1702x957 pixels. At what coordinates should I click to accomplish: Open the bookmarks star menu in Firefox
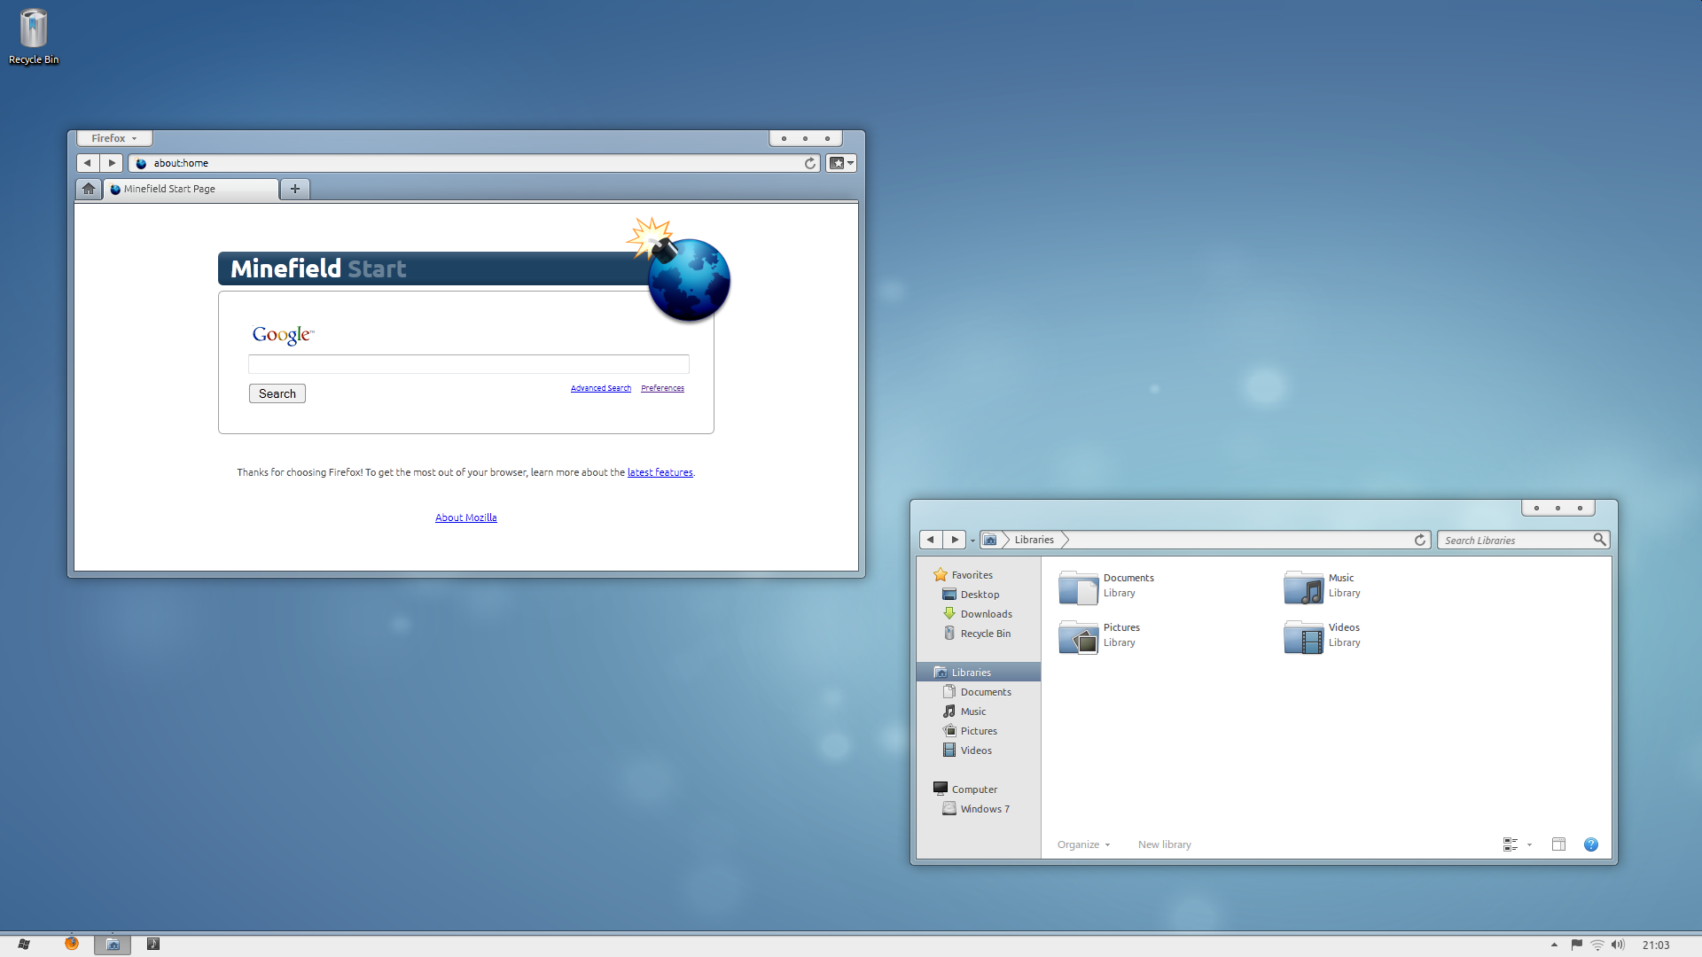(x=841, y=163)
